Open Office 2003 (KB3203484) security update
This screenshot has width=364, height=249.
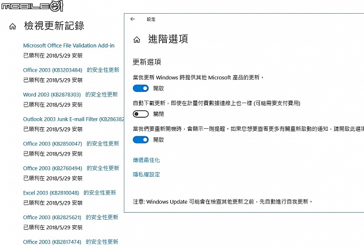[71, 70]
